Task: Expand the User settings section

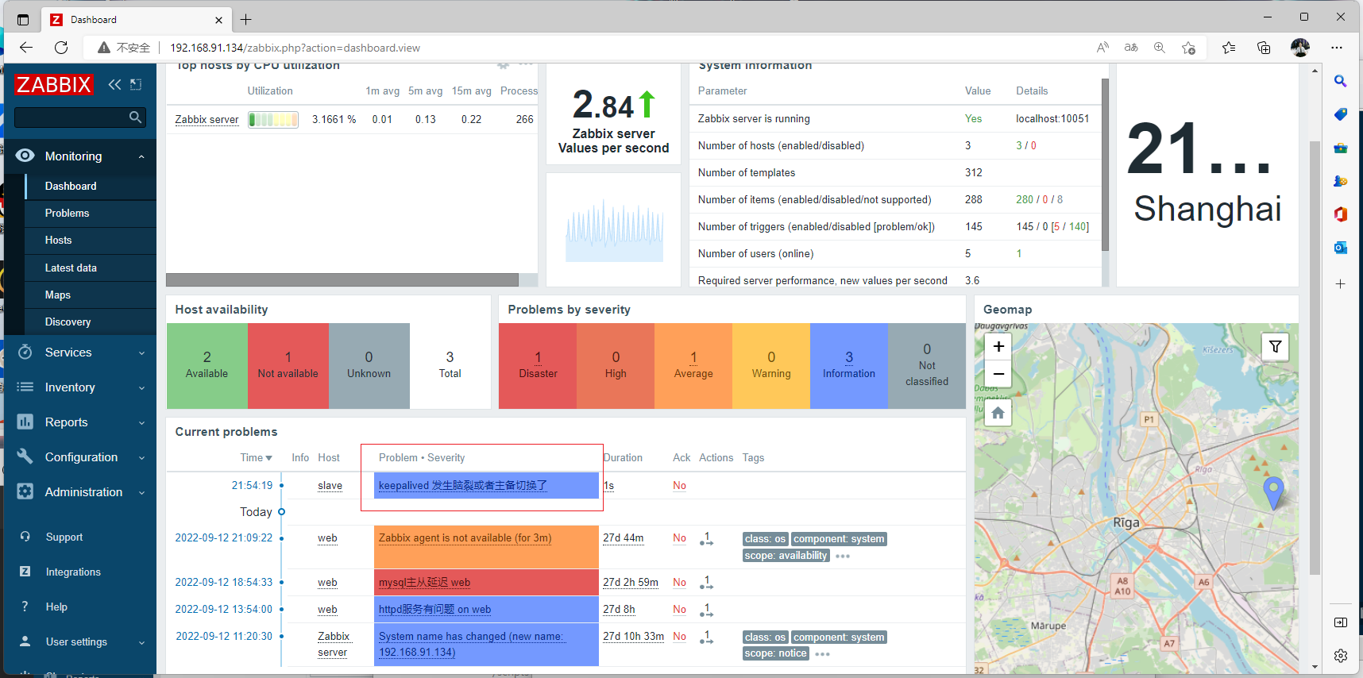Action: (142, 642)
